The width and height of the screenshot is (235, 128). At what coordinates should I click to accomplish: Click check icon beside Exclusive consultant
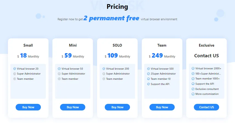click(x=193, y=89)
